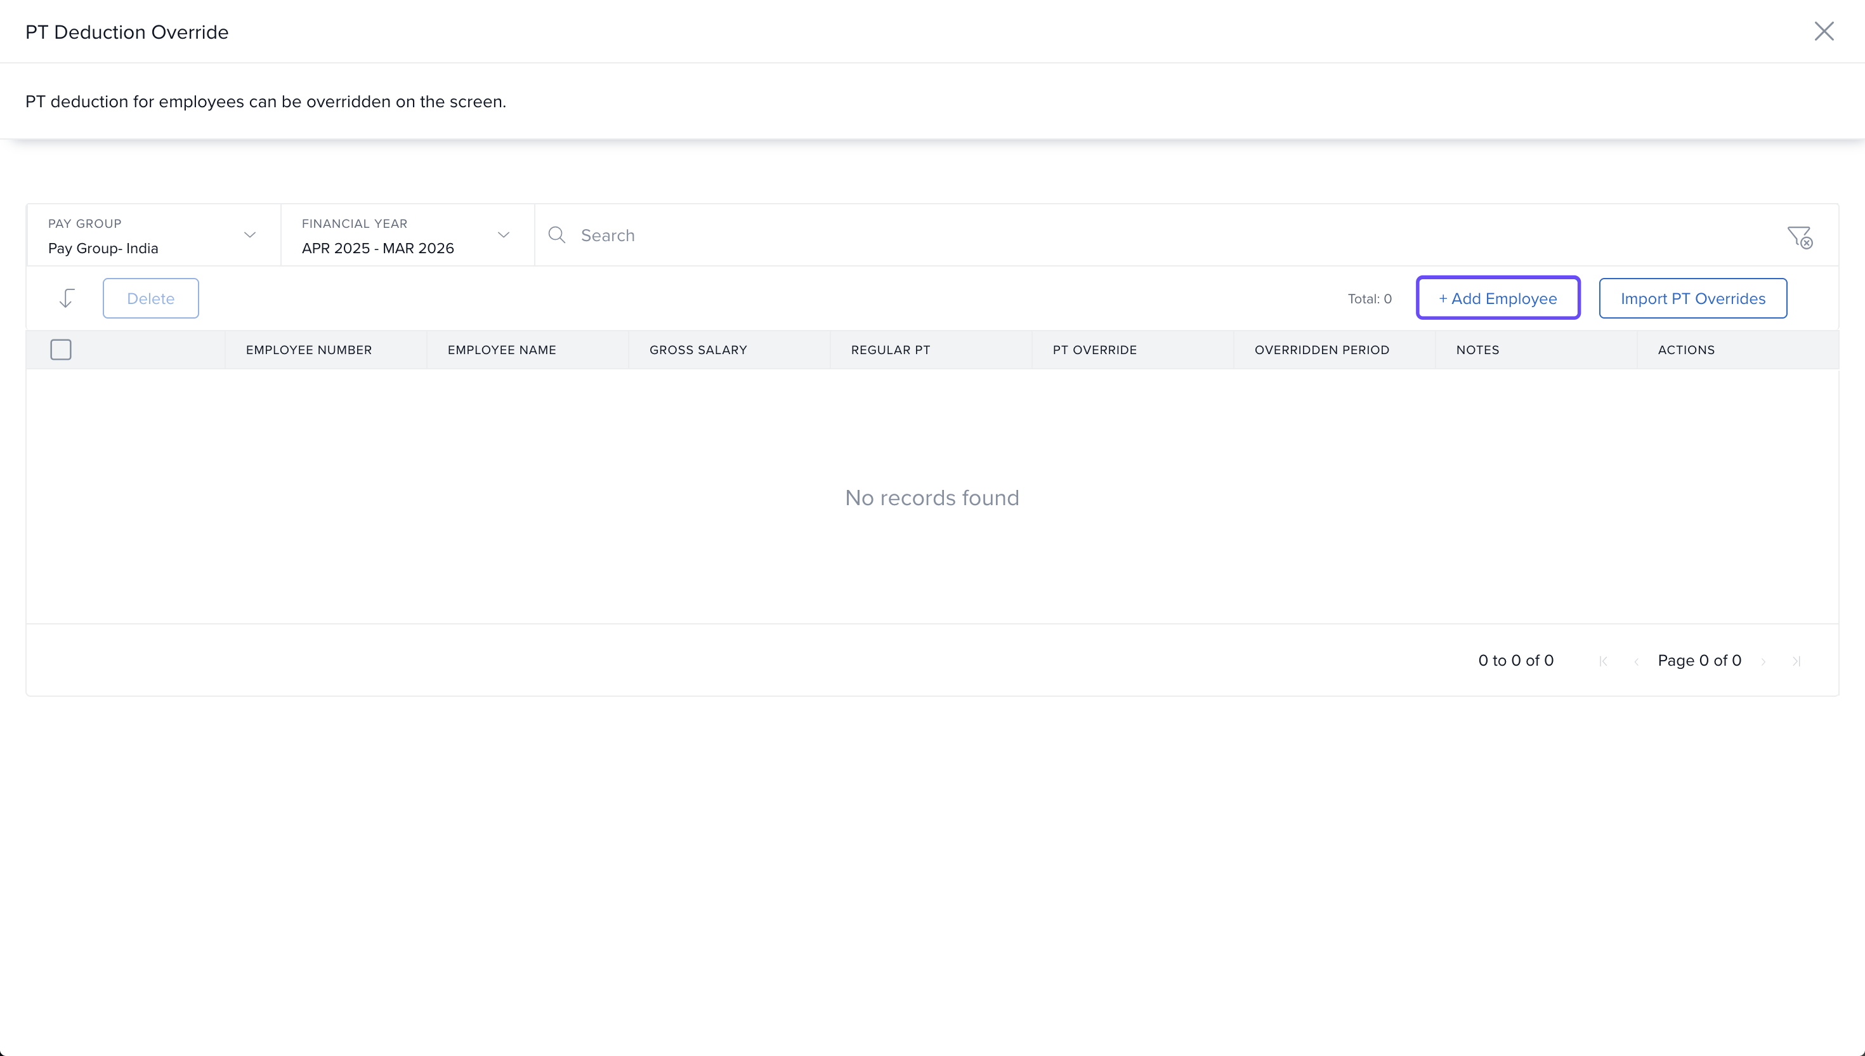Expand the Financial Year dropdown
This screenshot has width=1865, height=1056.
pos(406,235)
